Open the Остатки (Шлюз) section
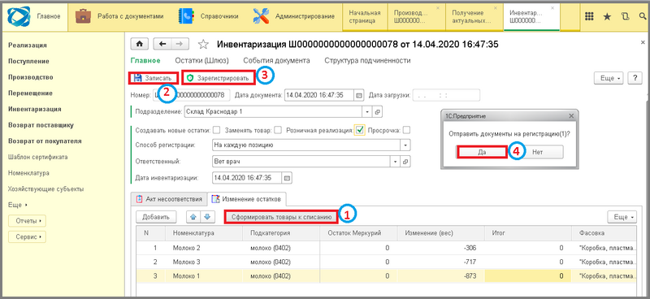Image resolution: width=650 pixels, height=299 pixels. 201,61
